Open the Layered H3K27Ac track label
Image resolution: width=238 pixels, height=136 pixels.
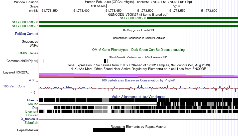pyautogui.click(x=16, y=72)
